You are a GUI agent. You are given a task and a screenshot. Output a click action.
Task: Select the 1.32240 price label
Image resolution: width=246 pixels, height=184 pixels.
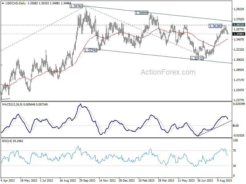pos(90,50)
